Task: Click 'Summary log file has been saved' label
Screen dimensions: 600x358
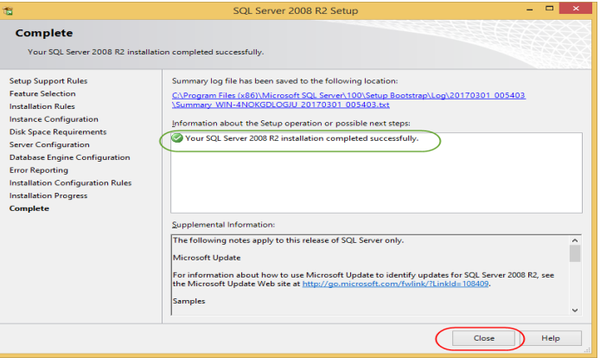Action: pyautogui.click(x=284, y=80)
